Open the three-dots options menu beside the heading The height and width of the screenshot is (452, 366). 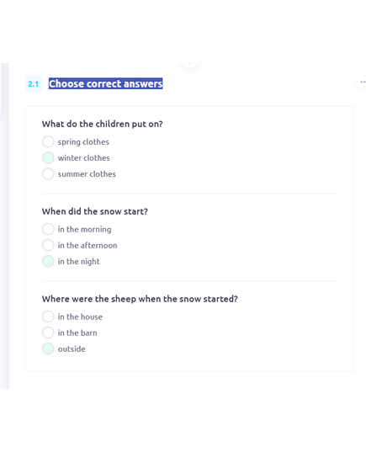[x=362, y=82]
